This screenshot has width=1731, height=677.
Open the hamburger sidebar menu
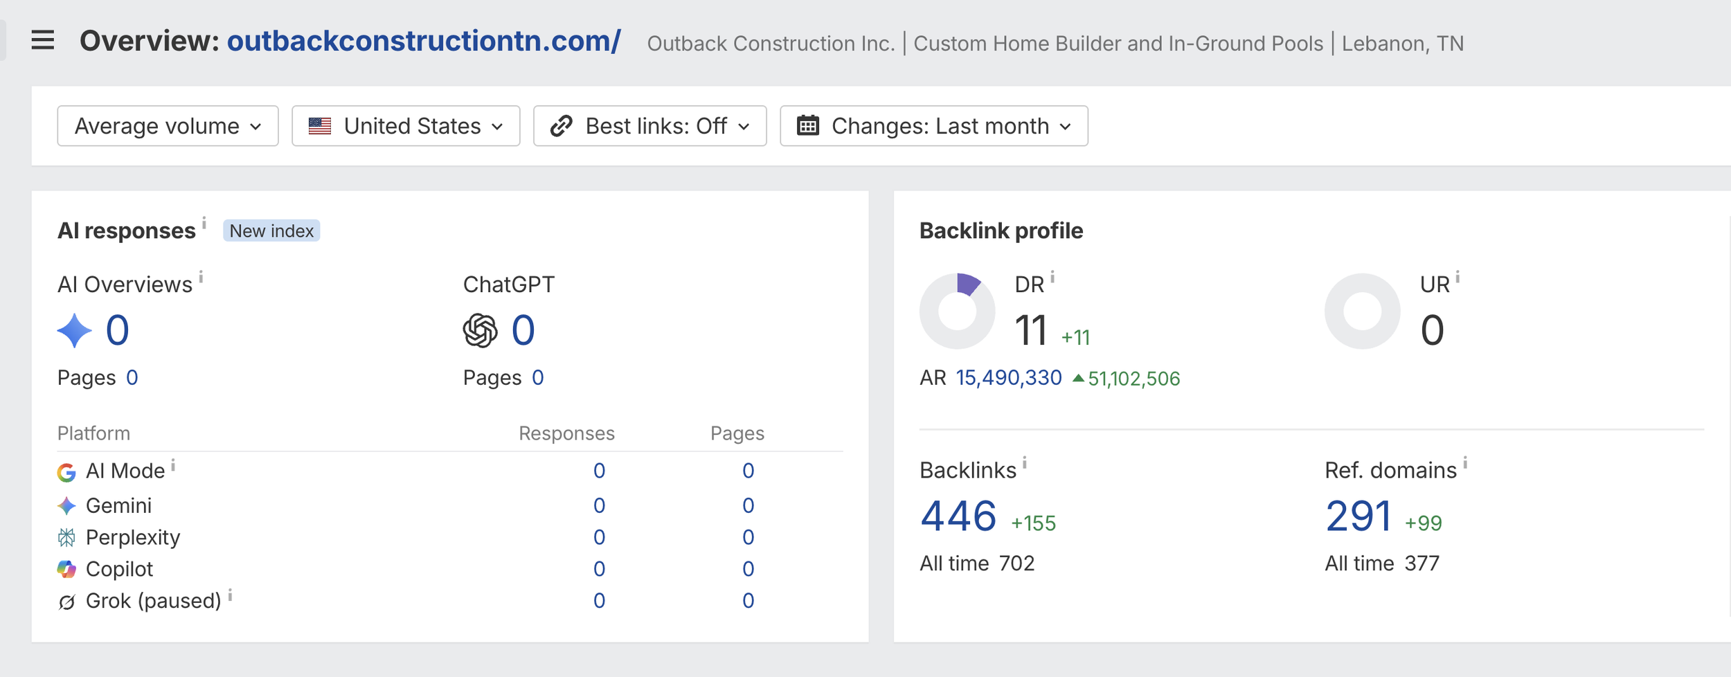tap(43, 40)
